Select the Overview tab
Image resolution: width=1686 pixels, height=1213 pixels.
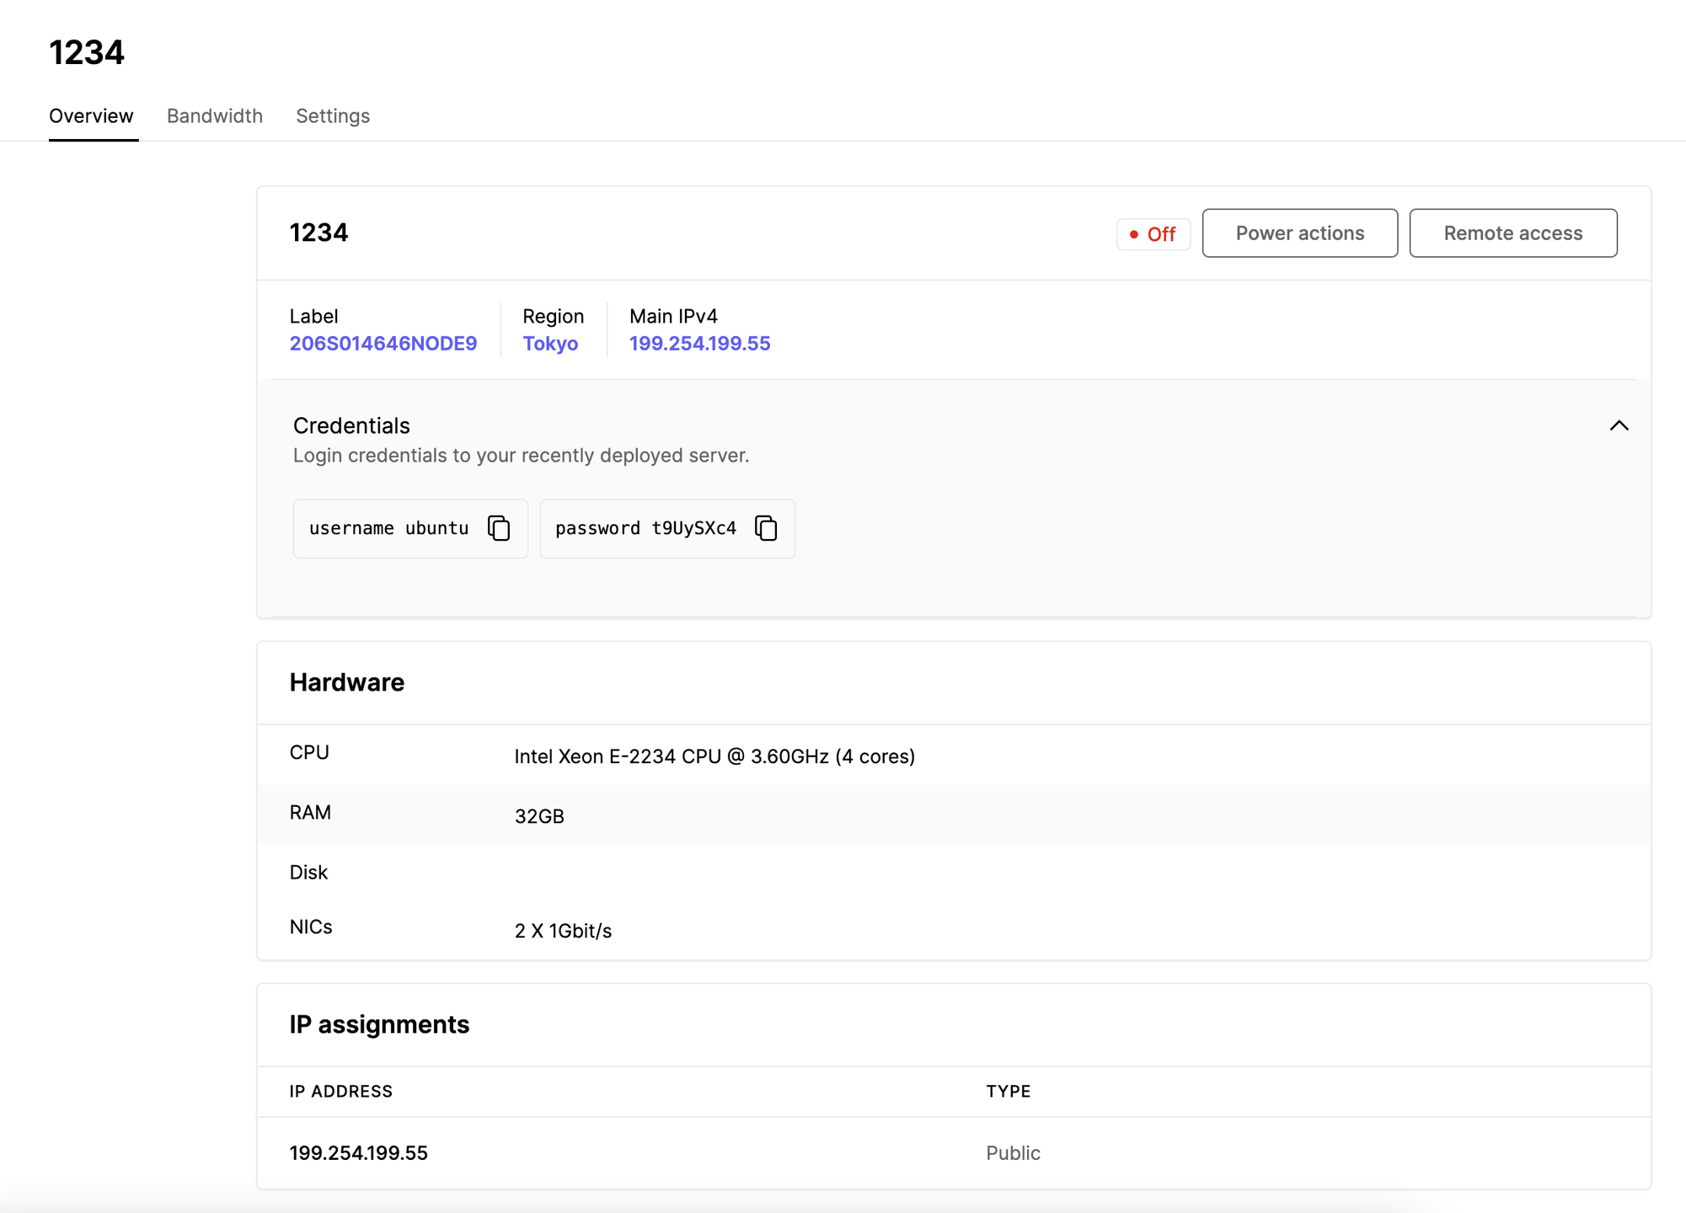click(x=91, y=116)
